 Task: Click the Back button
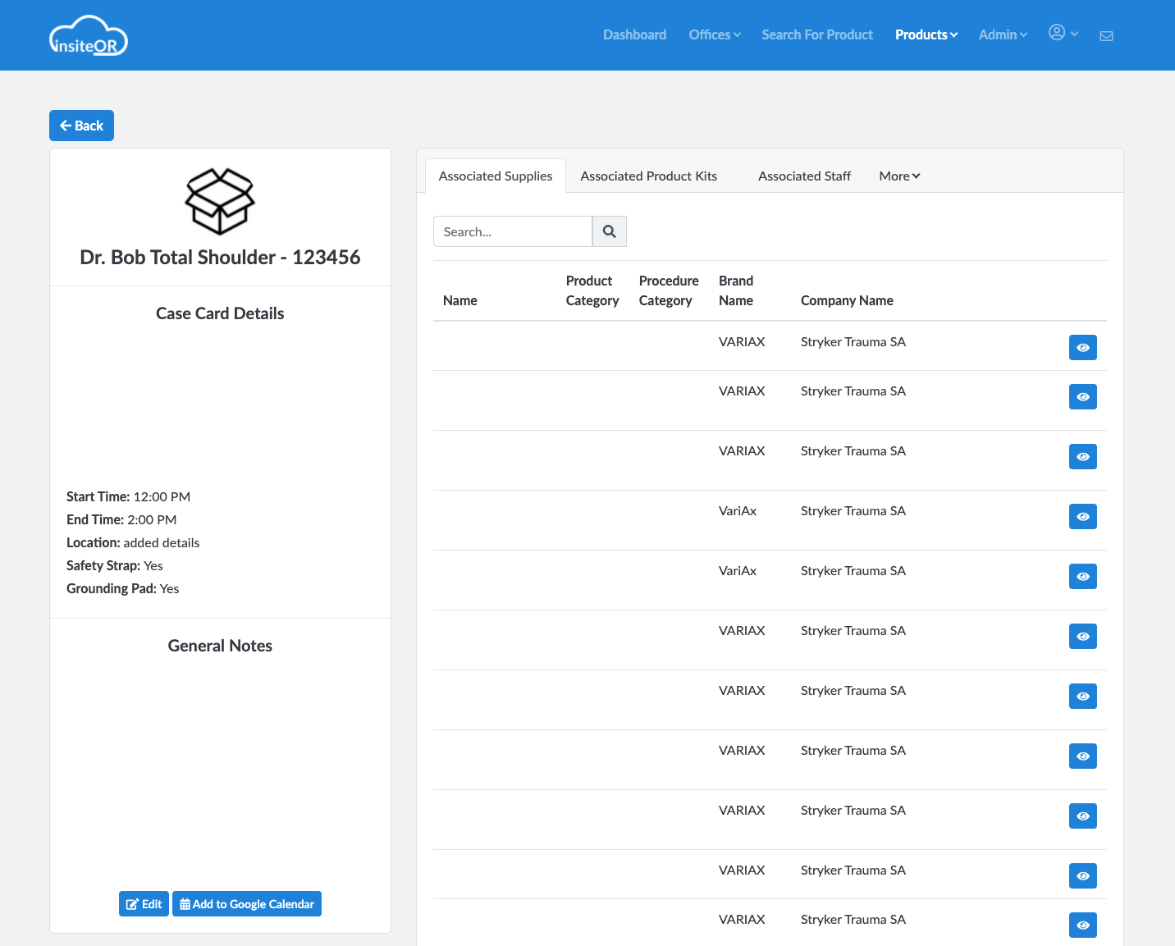click(x=81, y=126)
